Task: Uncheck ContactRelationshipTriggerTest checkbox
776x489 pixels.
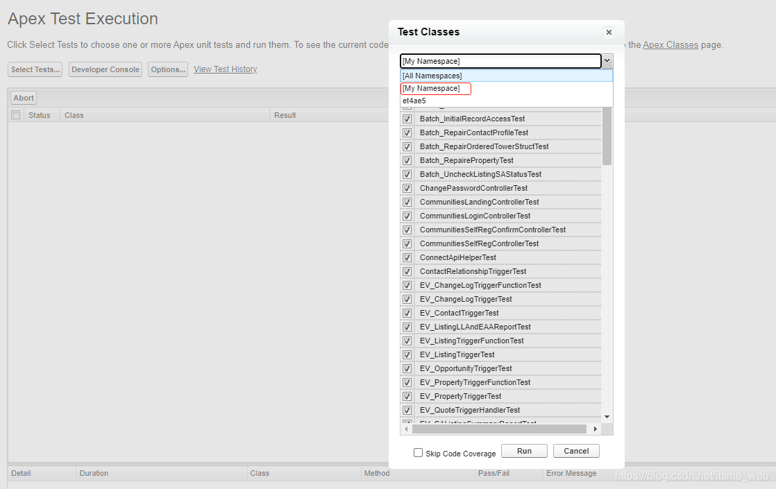Action: click(407, 271)
